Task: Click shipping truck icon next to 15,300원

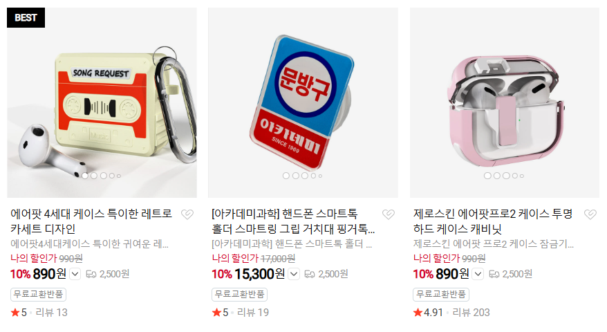Action: pos(310,275)
